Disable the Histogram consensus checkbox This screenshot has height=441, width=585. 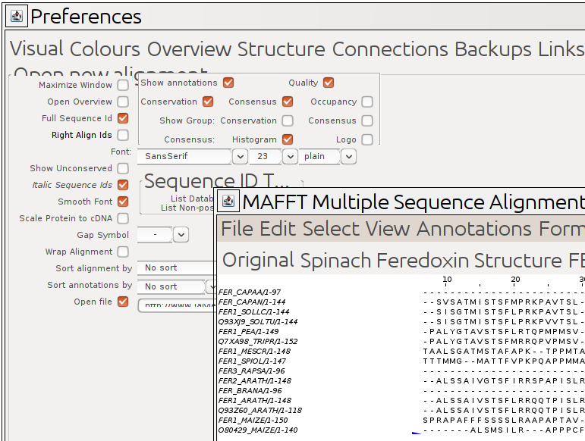pyautogui.click(x=288, y=140)
